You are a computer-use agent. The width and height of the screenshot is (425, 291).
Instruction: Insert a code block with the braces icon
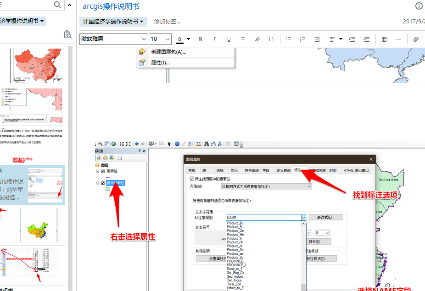tap(271, 39)
